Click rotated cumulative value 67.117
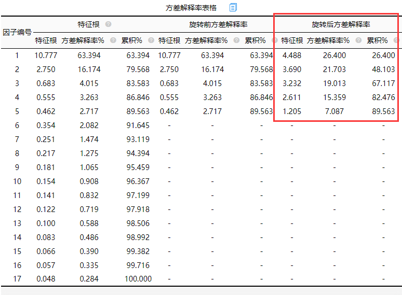This screenshot has height=295, width=402. tap(383, 83)
